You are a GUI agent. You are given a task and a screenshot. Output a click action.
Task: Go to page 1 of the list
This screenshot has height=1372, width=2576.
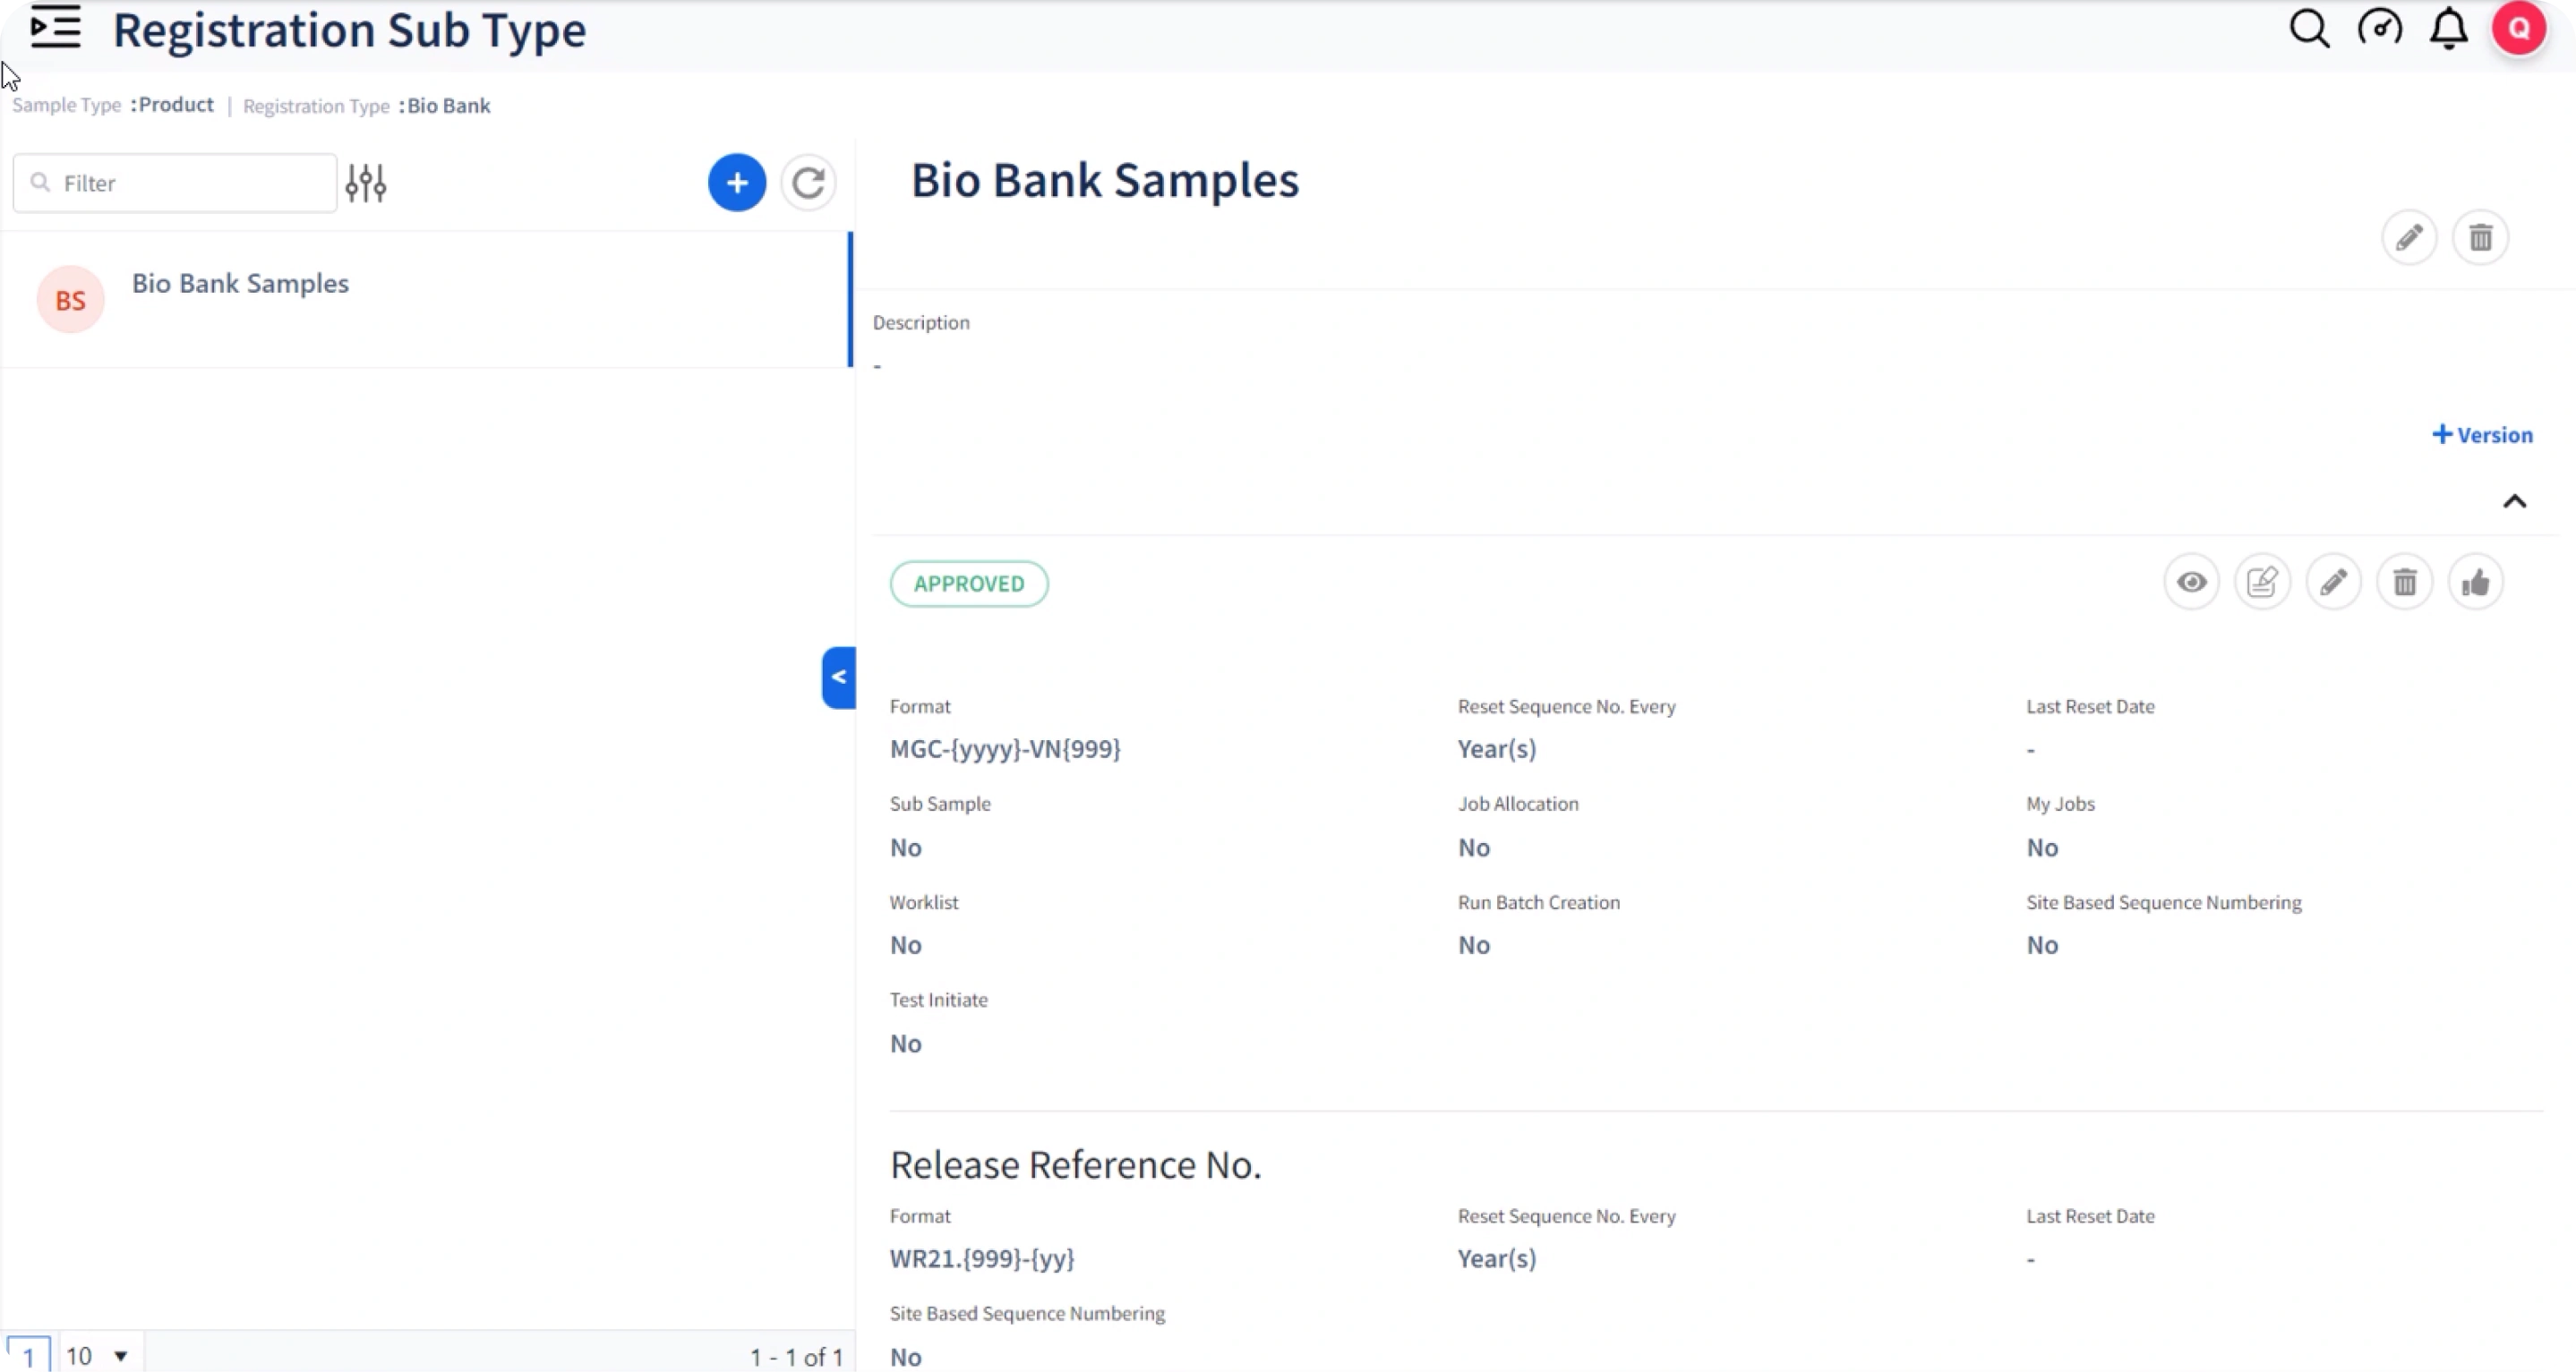(x=28, y=1356)
